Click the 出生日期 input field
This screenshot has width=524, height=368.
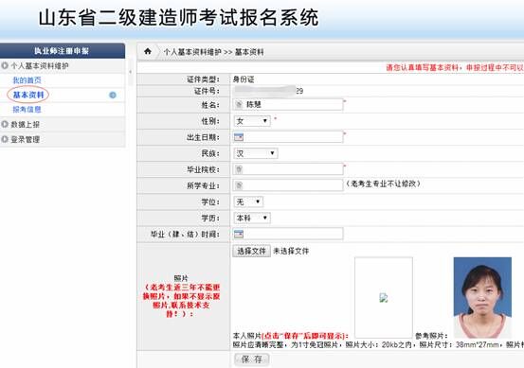[x=288, y=137]
